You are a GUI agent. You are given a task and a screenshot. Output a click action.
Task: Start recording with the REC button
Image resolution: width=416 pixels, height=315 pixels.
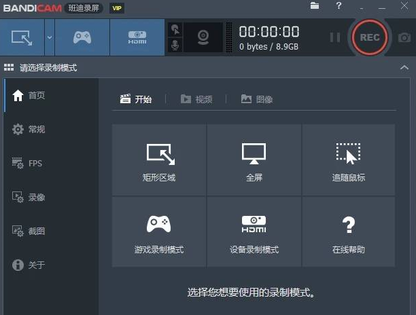tap(370, 37)
